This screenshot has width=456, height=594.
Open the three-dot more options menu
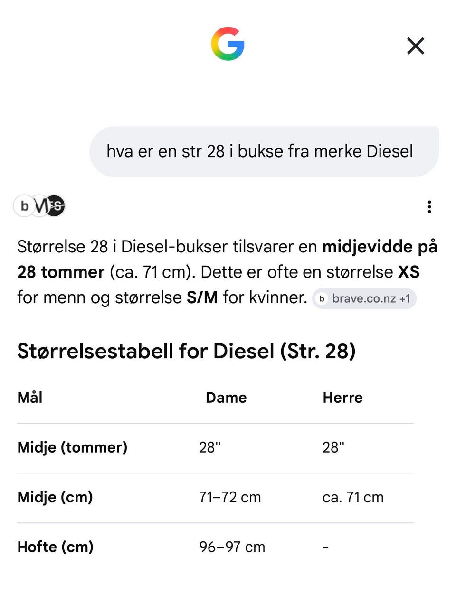click(x=429, y=207)
